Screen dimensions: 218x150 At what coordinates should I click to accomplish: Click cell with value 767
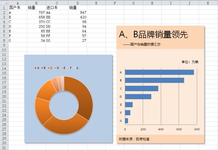(x=36, y=12)
